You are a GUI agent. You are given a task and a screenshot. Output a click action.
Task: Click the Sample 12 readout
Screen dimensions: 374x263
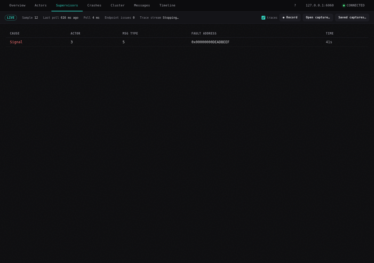click(30, 18)
